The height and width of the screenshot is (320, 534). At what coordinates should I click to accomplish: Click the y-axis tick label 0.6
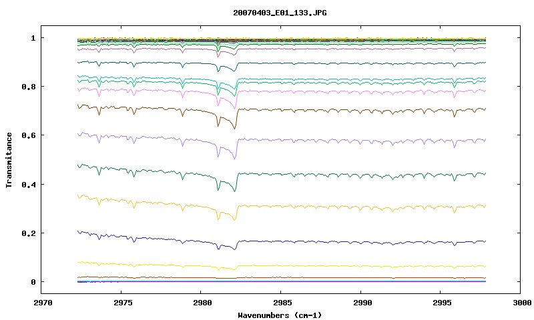click(x=29, y=135)
